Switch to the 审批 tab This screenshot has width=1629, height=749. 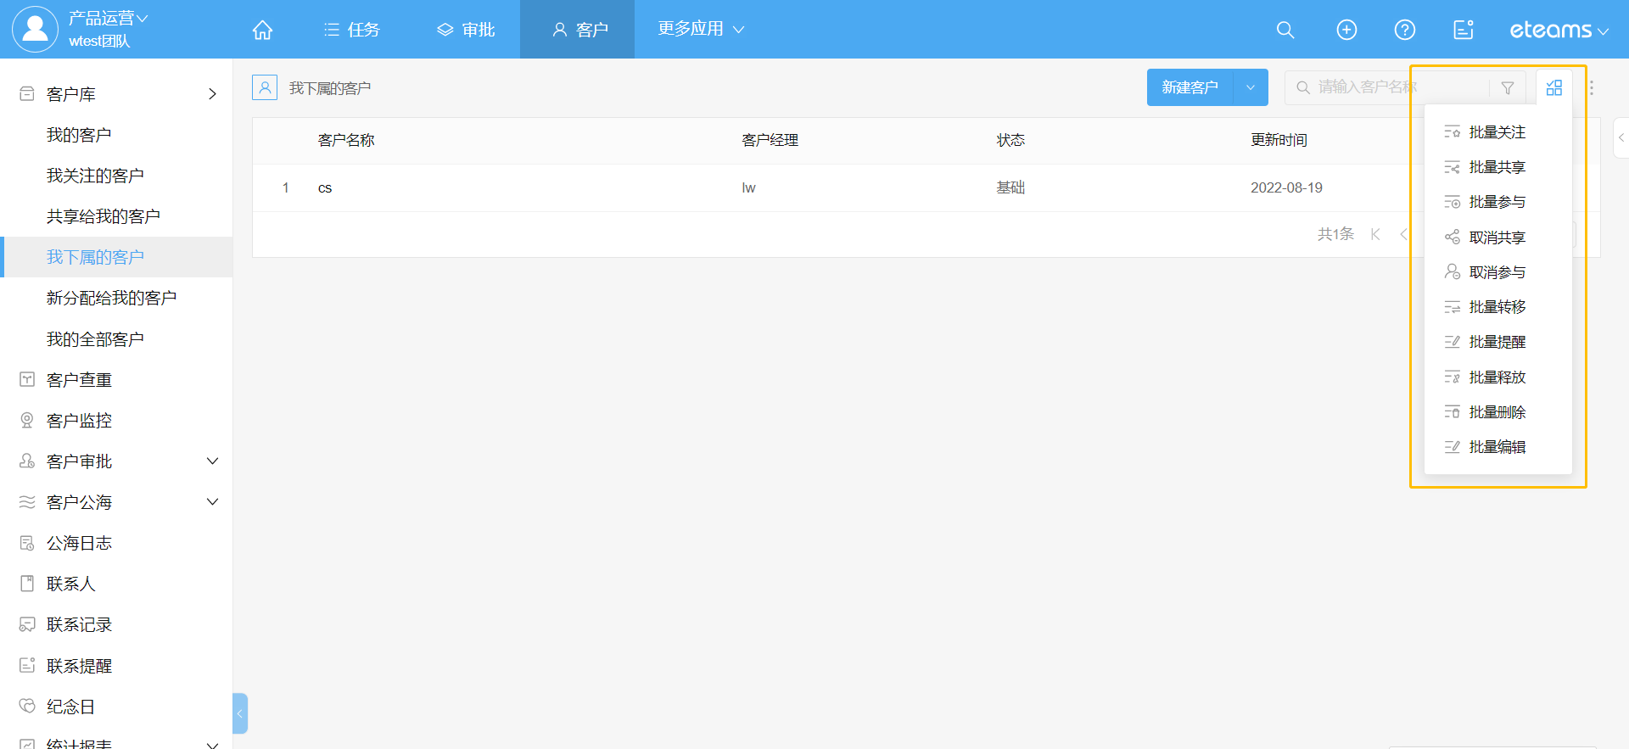pos(466,30)
